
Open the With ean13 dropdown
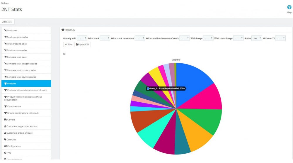[x=280, y=38]
